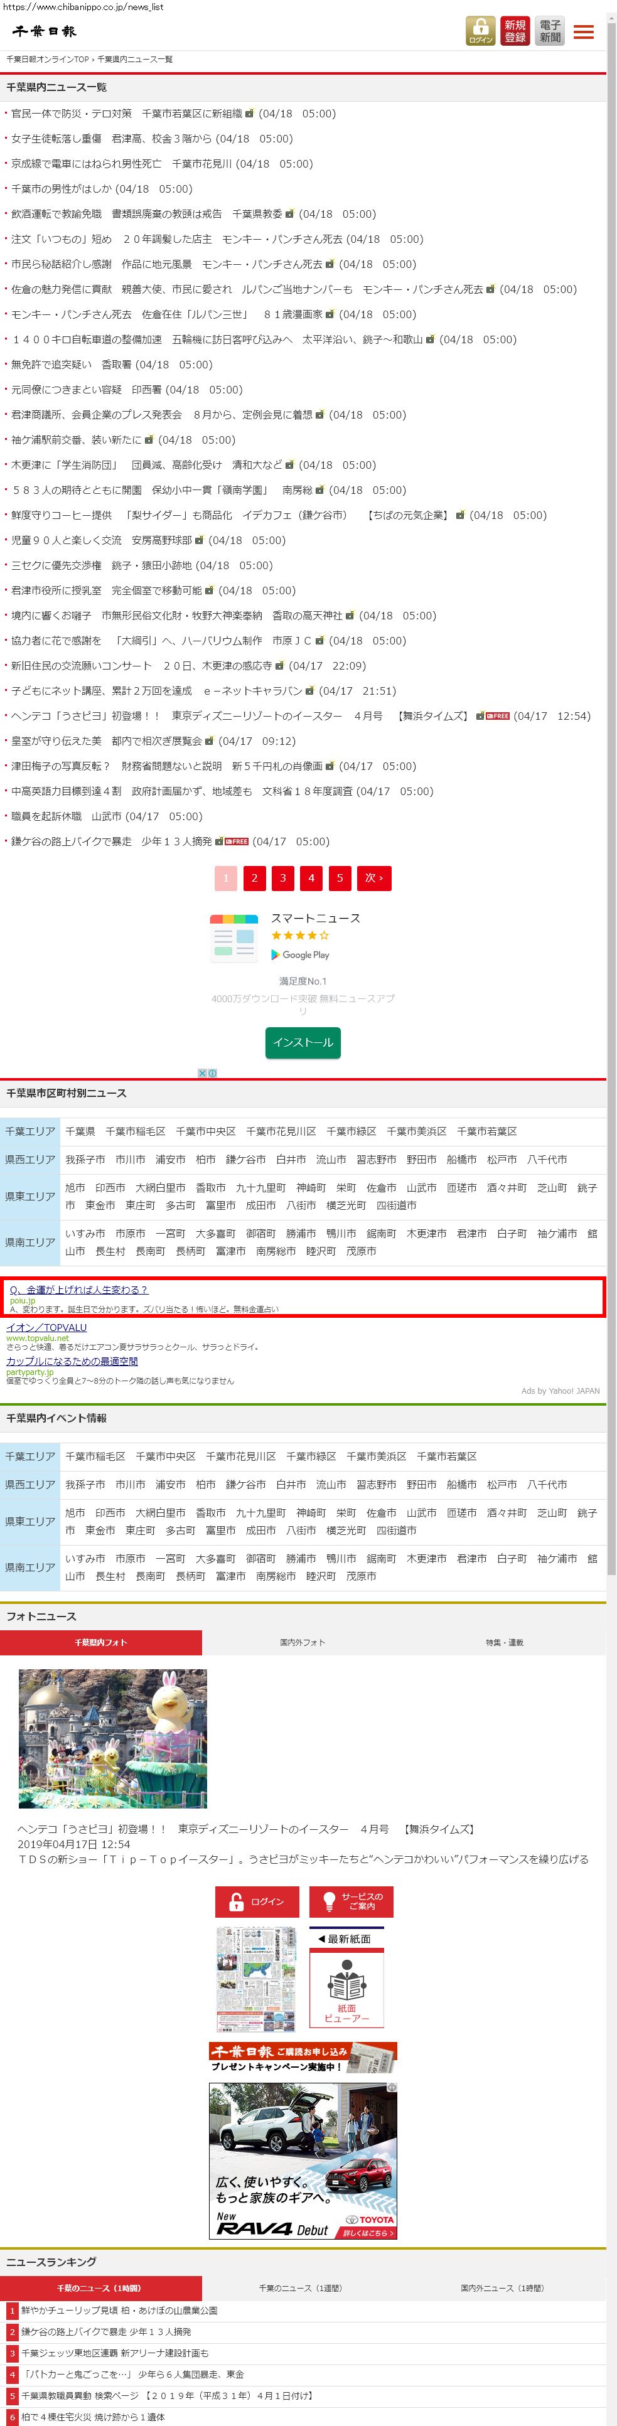Open the 電子新聞 header icon
617x2426 pixels.
pos(550,31)
